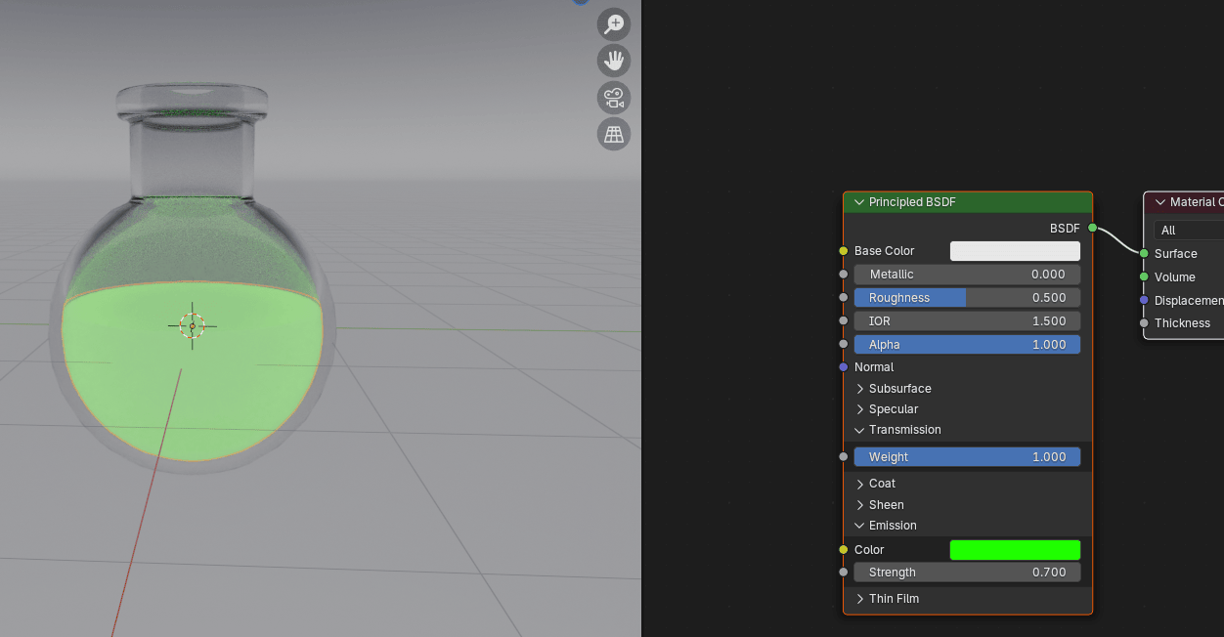The image size is (1224, 637).
Task: Click the viewport zoom magnifier icon
Action: 614,24
